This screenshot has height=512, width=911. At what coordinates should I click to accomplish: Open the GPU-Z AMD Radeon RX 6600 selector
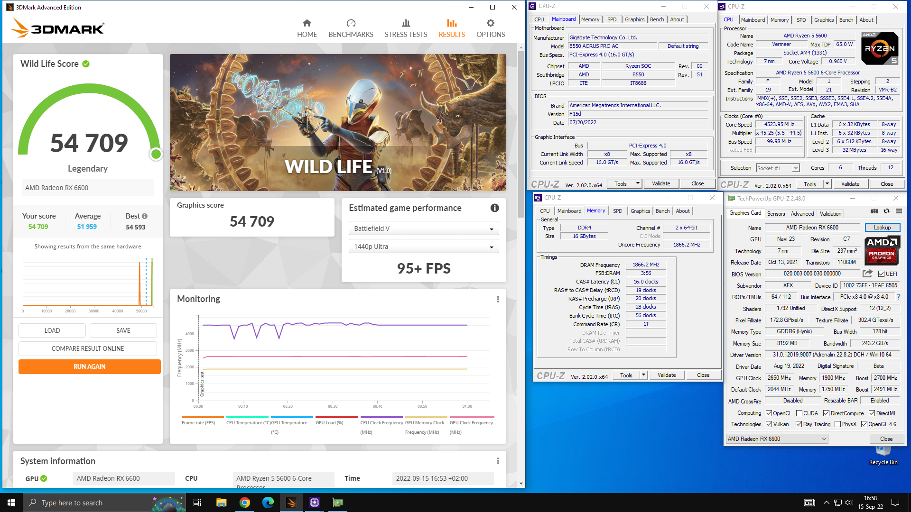[777, 439]
